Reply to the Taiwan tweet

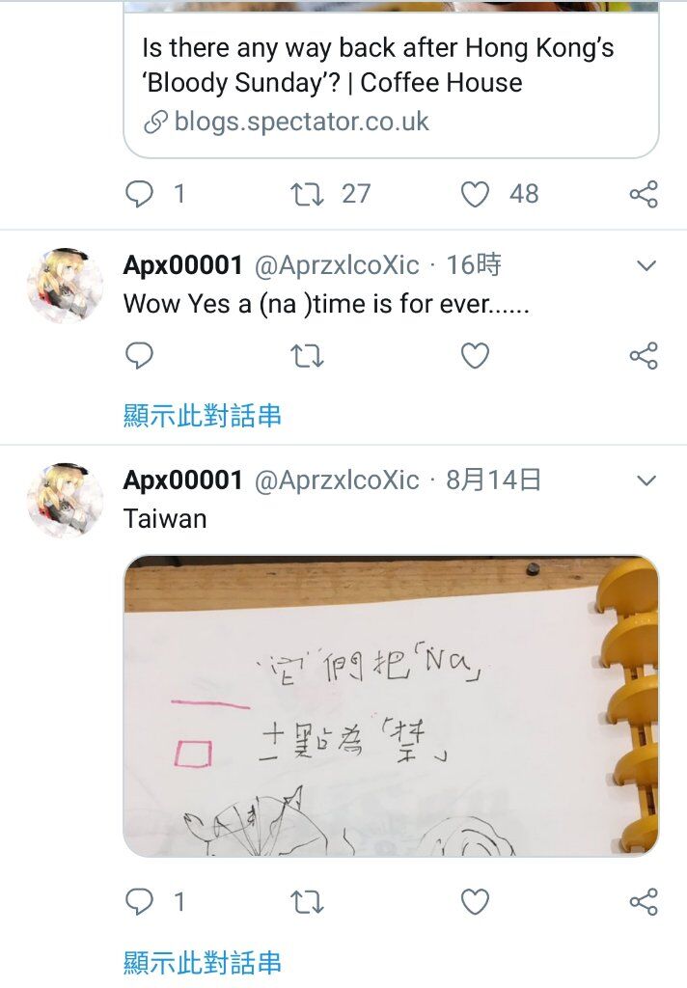tap(139, 902)
